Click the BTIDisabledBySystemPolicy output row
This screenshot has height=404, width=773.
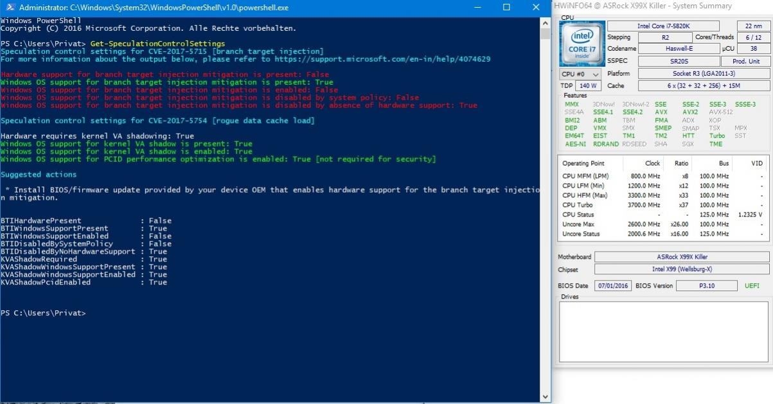86,244
